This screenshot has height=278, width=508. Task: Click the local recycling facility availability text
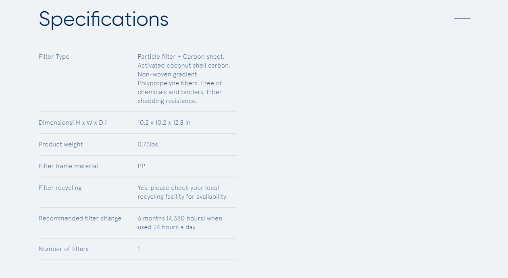tap(183, 192)
